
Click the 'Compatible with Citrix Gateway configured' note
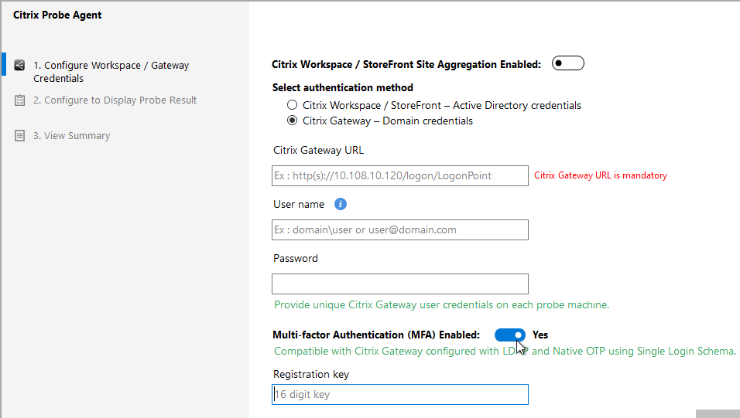pyautogui.click(x=505, y=351)
